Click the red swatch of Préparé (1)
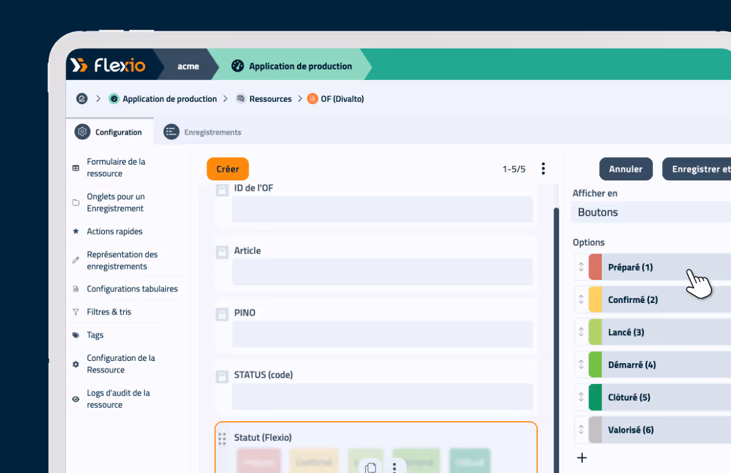The height and width of the screenshot is (473, 731). (595, 267)
